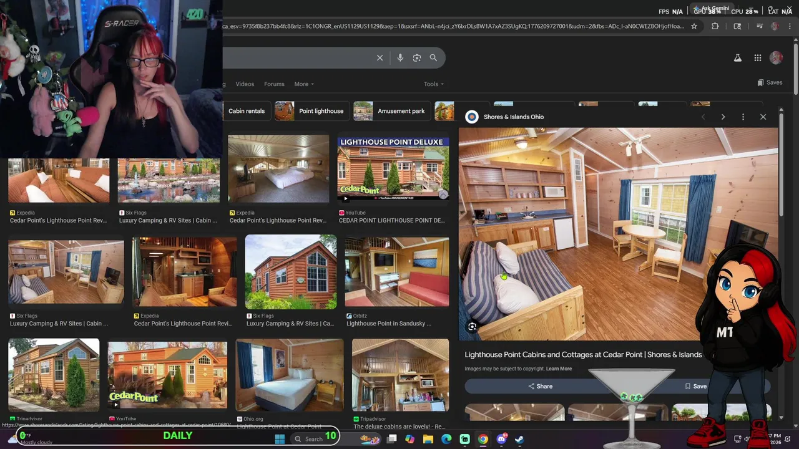Open Tripadvisor deluxe cabins loft thumbnail
This screenshot has width=799, height=449.
point(400,375)
